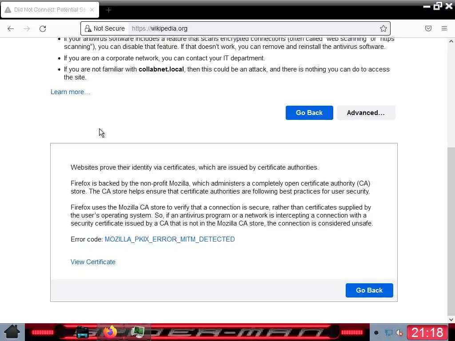This screenshot has height=341, width=455.
Task: Open the Not Secure lock info
Action: click(105, 28)
